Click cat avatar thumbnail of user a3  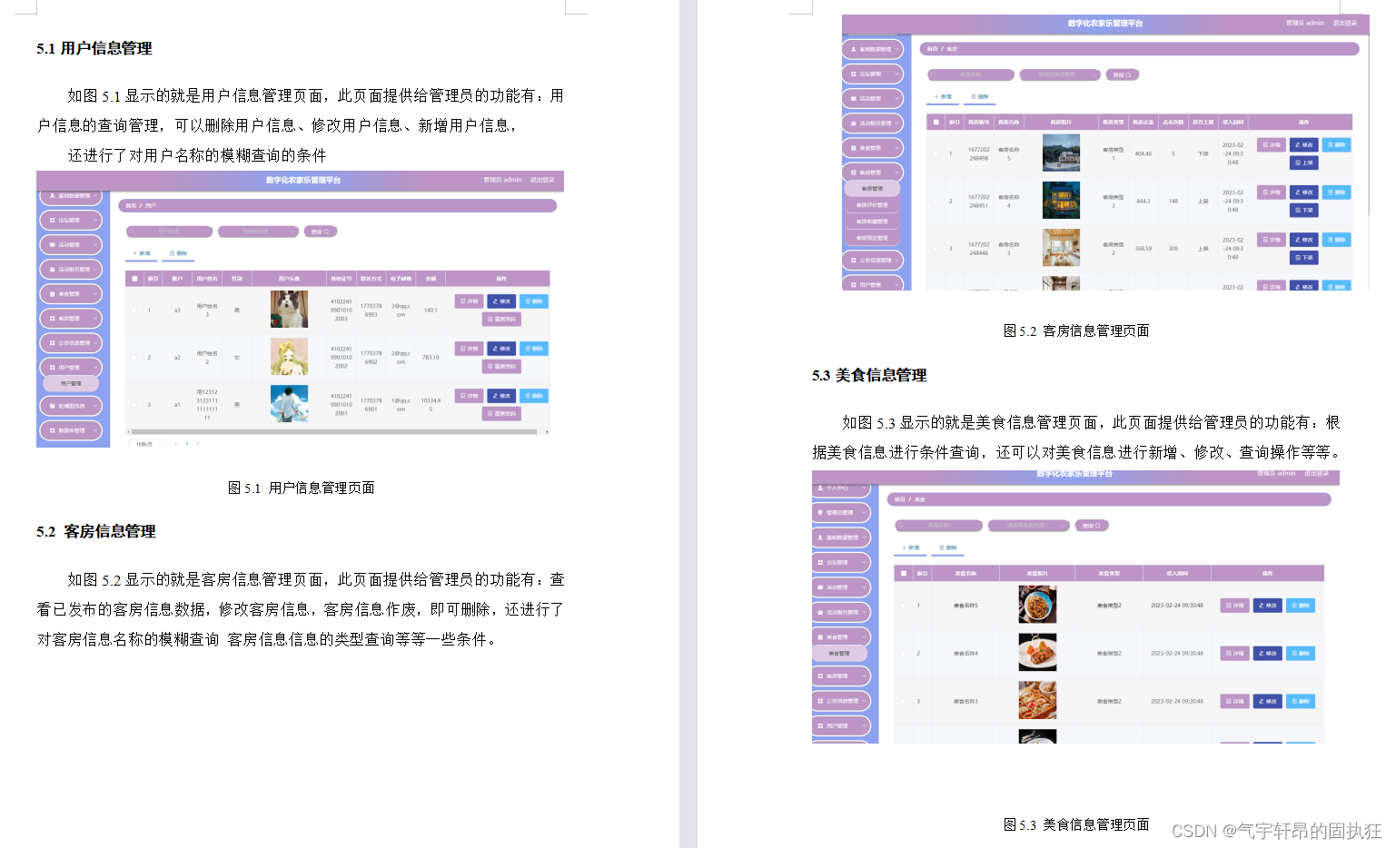coord(289,310)
